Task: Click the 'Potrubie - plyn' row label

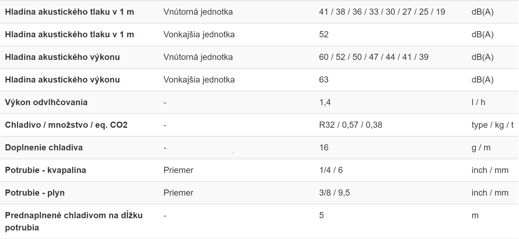Action: (x=35, y=193)
